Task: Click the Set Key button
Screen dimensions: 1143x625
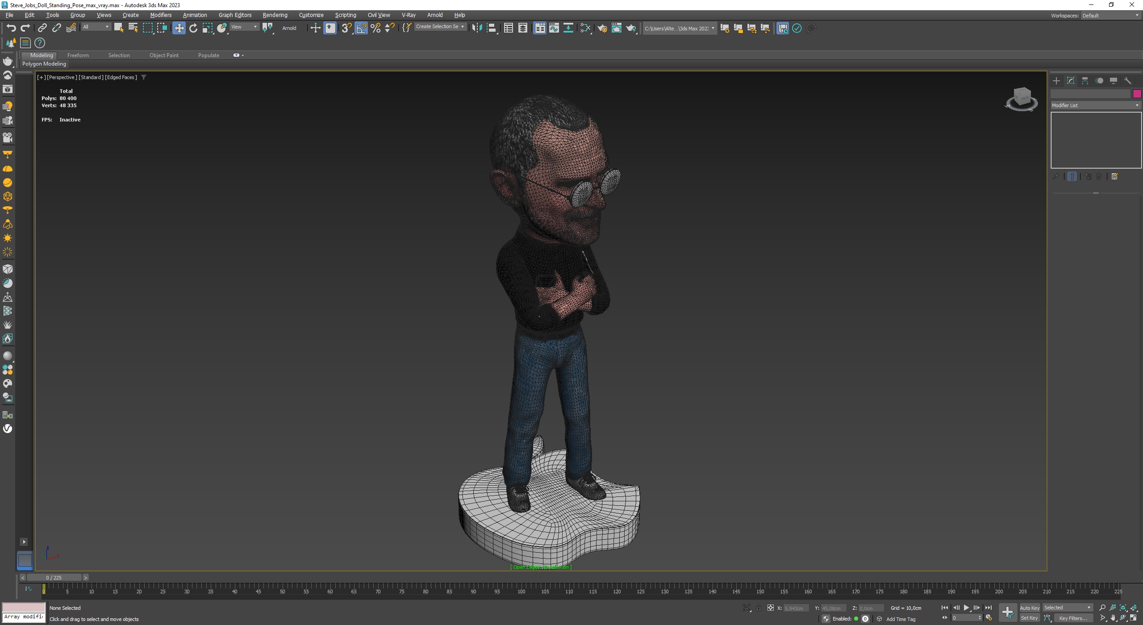Action: 1030,618
